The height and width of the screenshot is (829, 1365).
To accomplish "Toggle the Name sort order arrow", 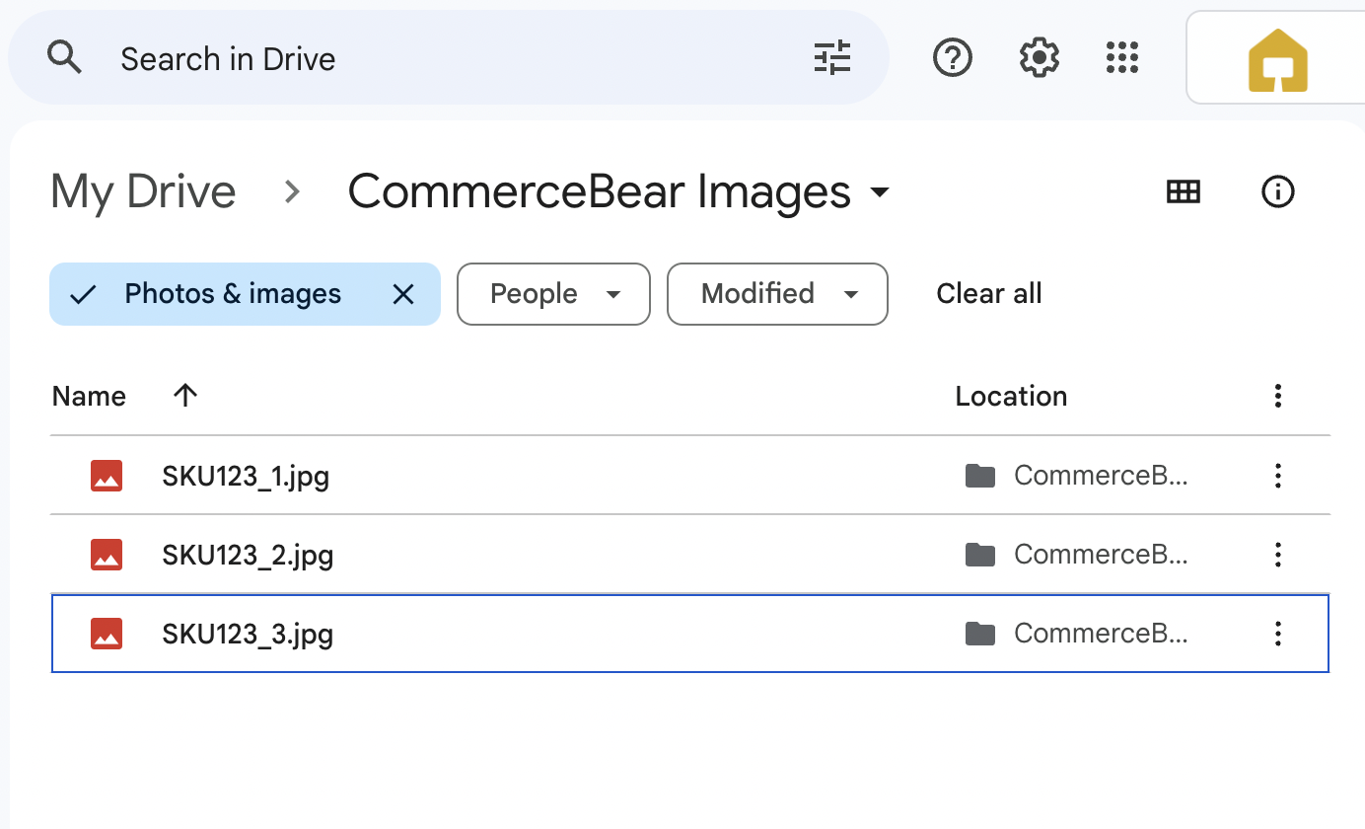I will tap(184, 395).
